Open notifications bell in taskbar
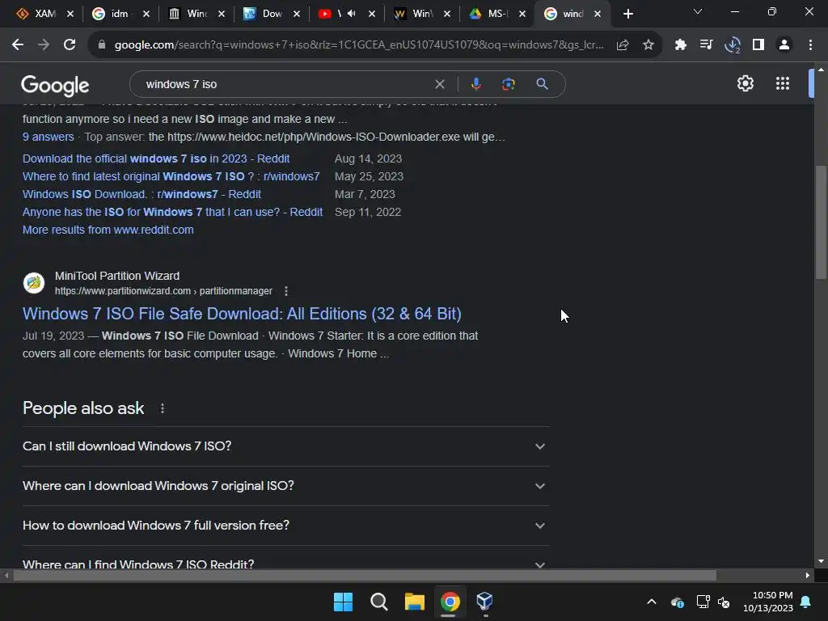The width and height of the screenshot is (828, 621). 806,602
